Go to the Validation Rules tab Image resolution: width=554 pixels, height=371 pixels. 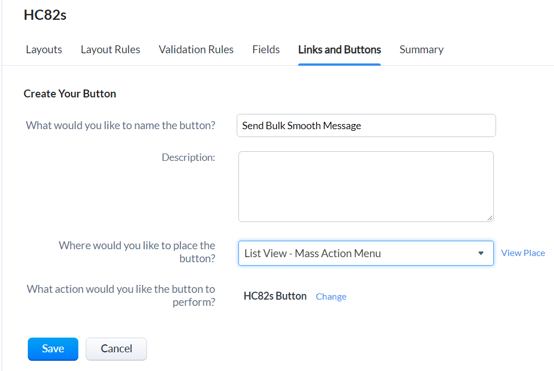pos(196,50)
